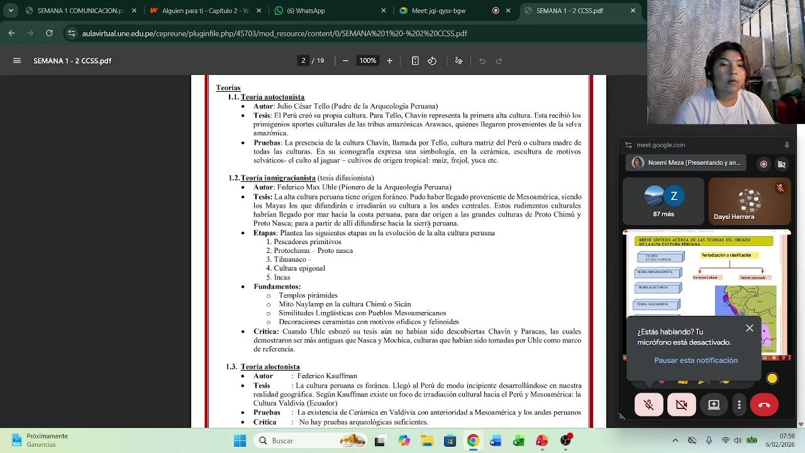This screenshot has width=805, height=453.
Task: Click microphone icon in Meet window header
Action: click(x=786, y=145)
